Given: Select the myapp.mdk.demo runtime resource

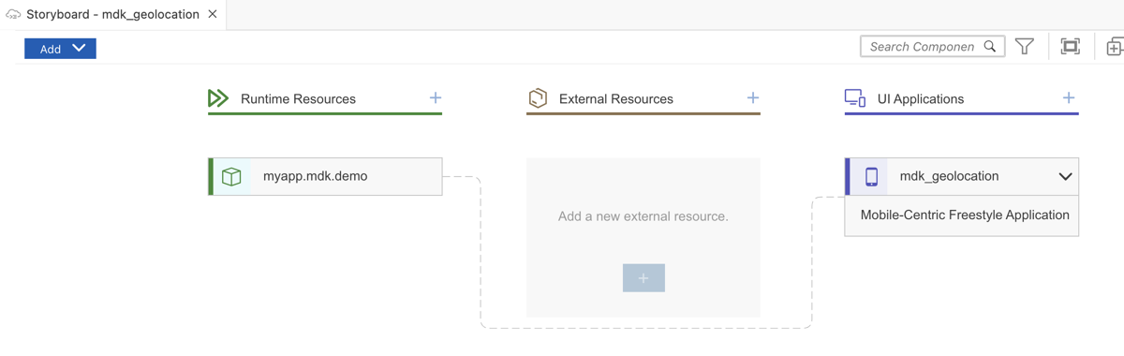Looking at the screenshot, I should click(x=325, y=176).
